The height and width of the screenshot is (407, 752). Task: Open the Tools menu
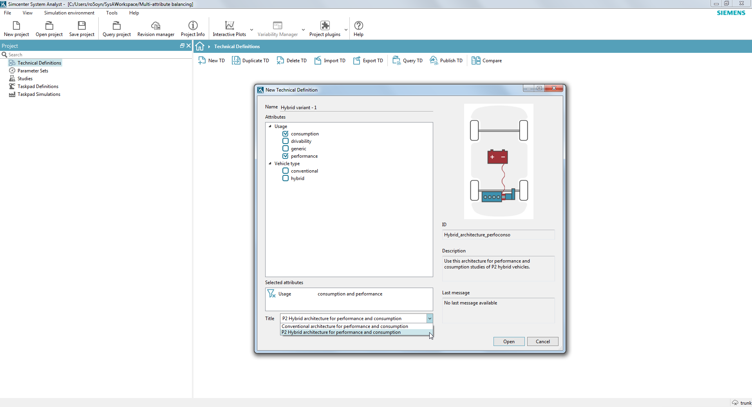tap(111, 13)
